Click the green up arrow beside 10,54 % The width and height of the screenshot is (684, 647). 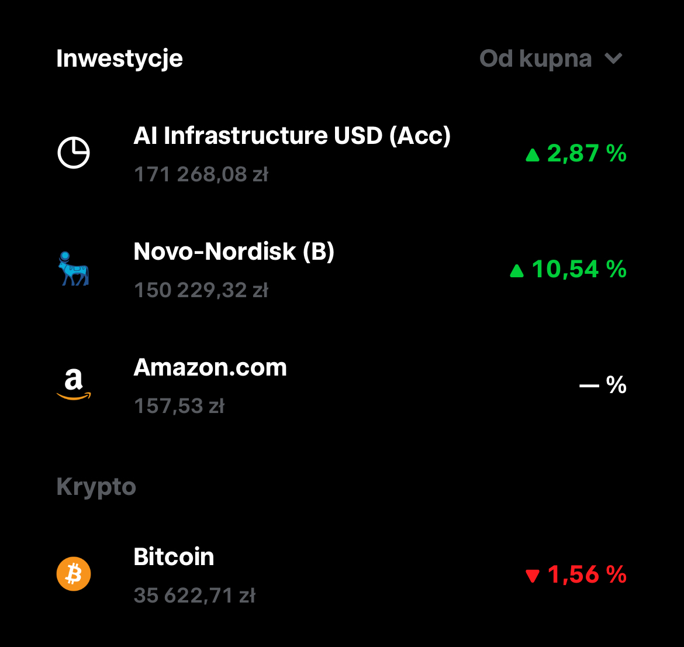(x=517, y=271)
